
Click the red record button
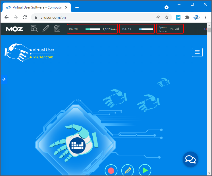click(111, 170)
